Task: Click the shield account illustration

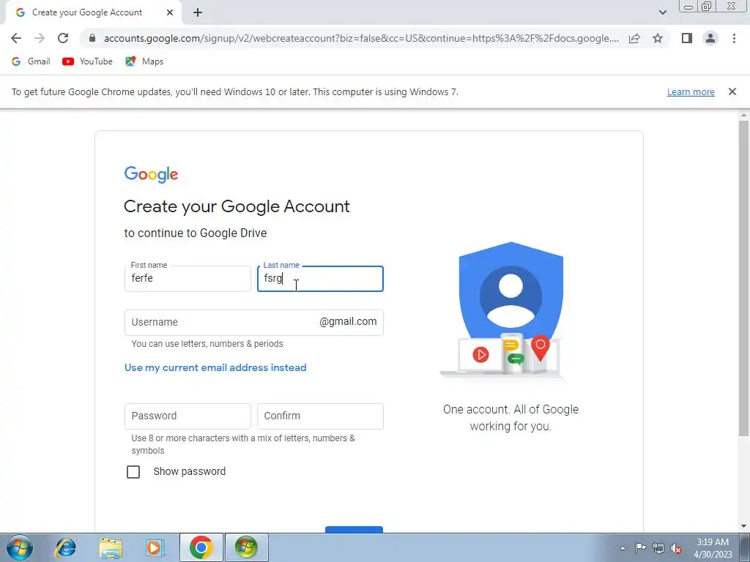Action: point(510,310)
